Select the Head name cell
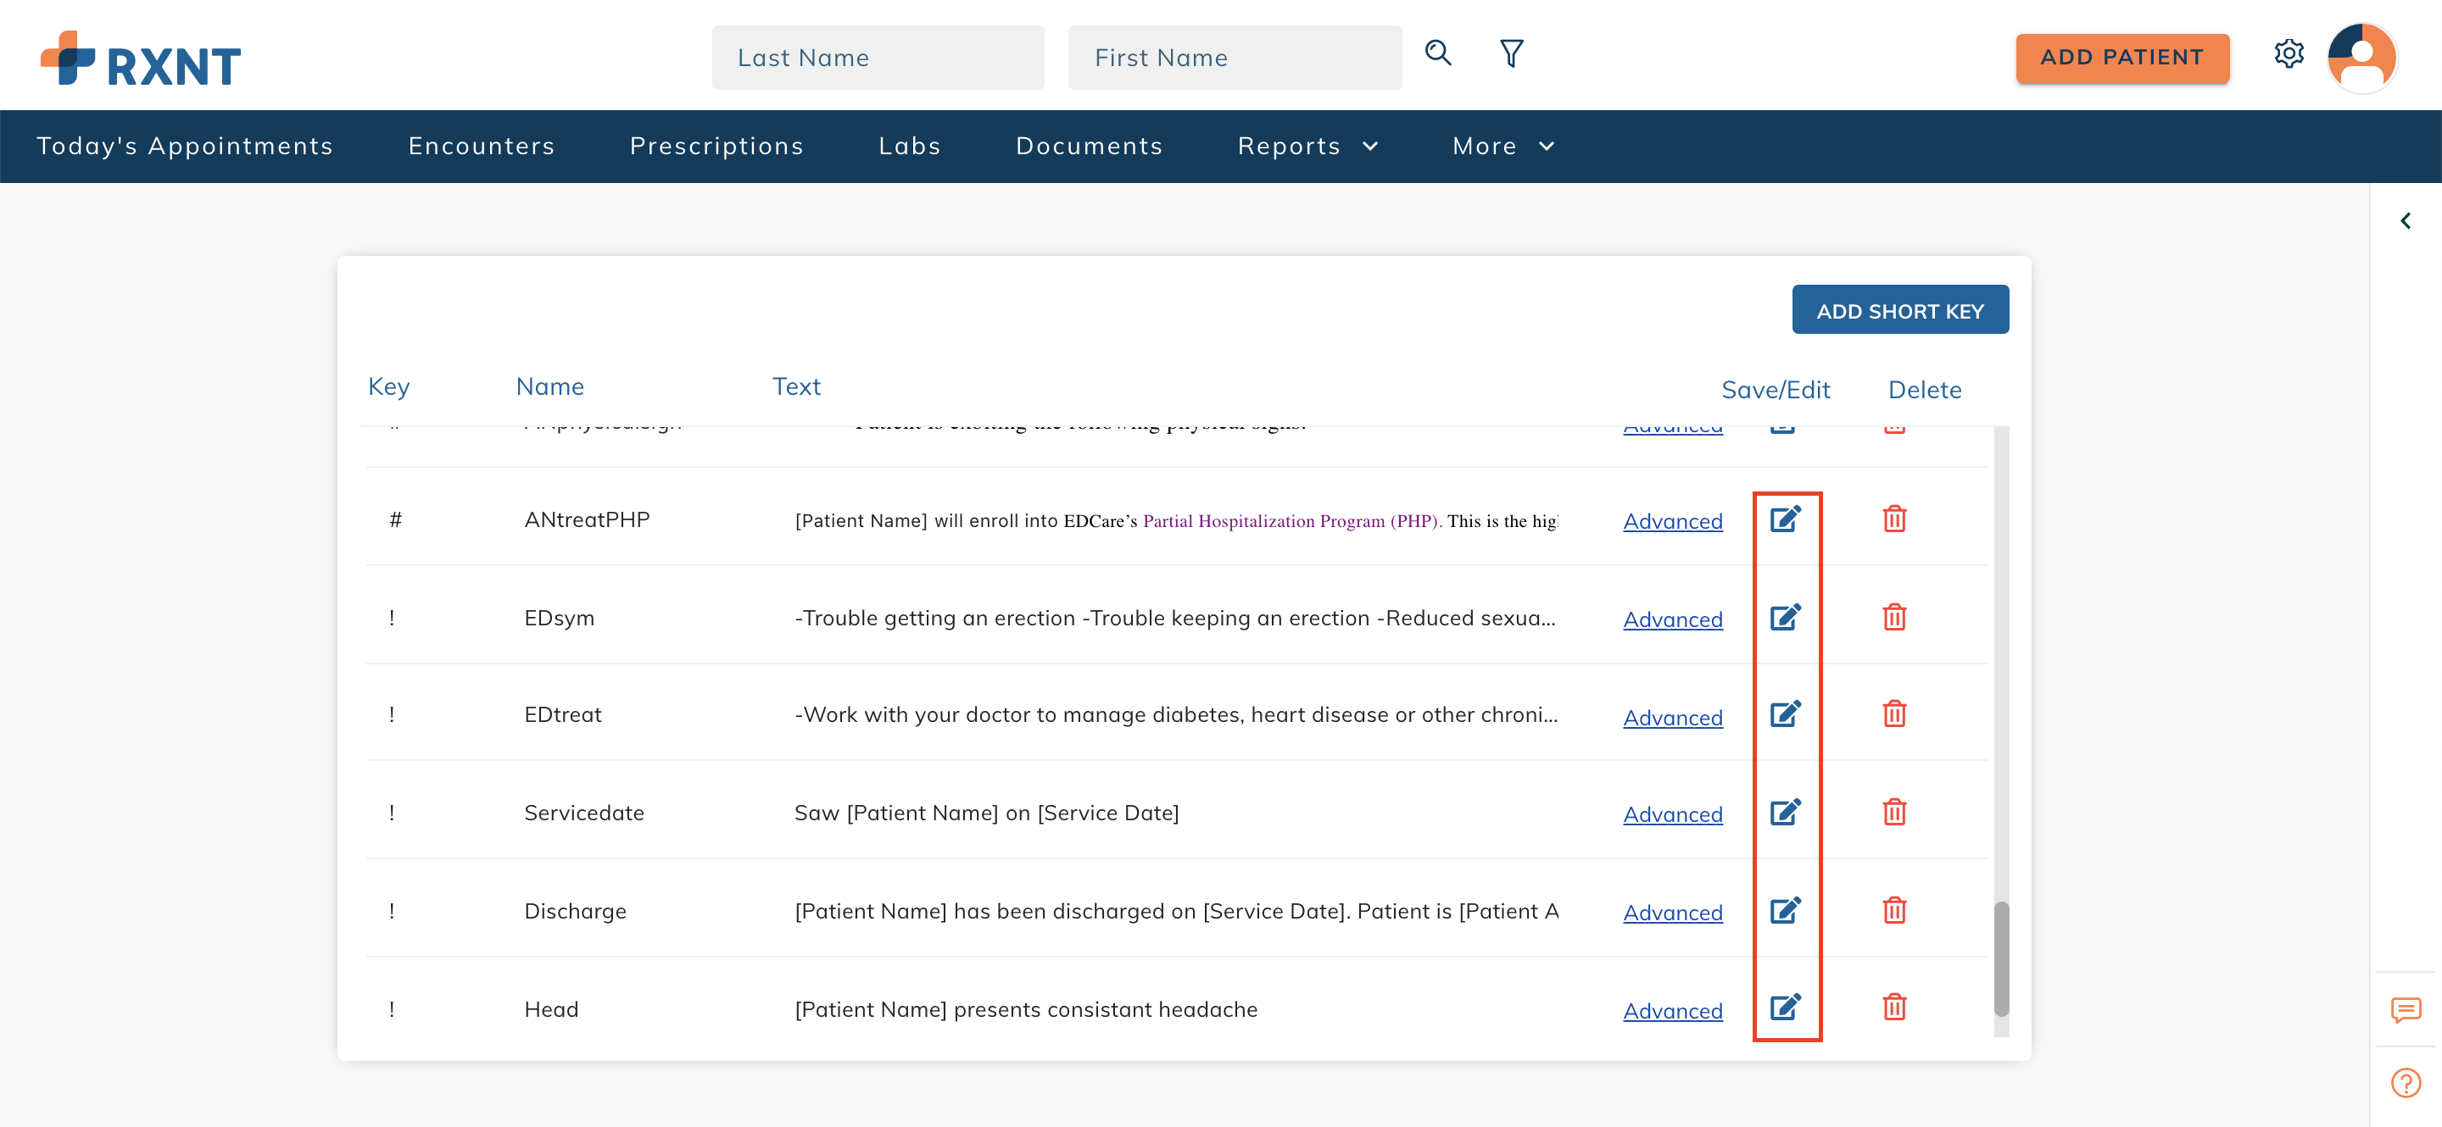2442x1127 pixels. click(551, 1009)
